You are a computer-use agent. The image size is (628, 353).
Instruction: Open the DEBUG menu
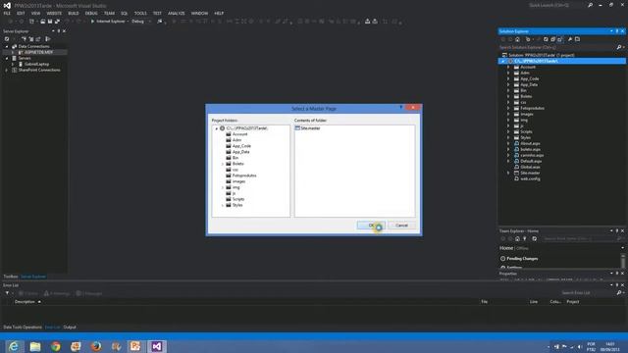91,13
